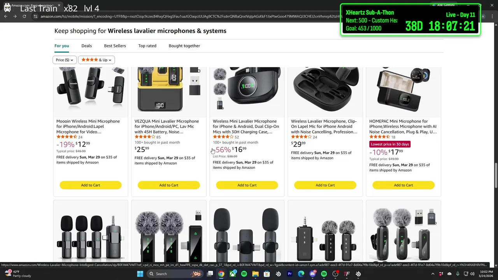Open the 4 stars & Up rating dropdown
Image resolution: width=498 pixels, height=280 pixels.
[x=96, y=60]
